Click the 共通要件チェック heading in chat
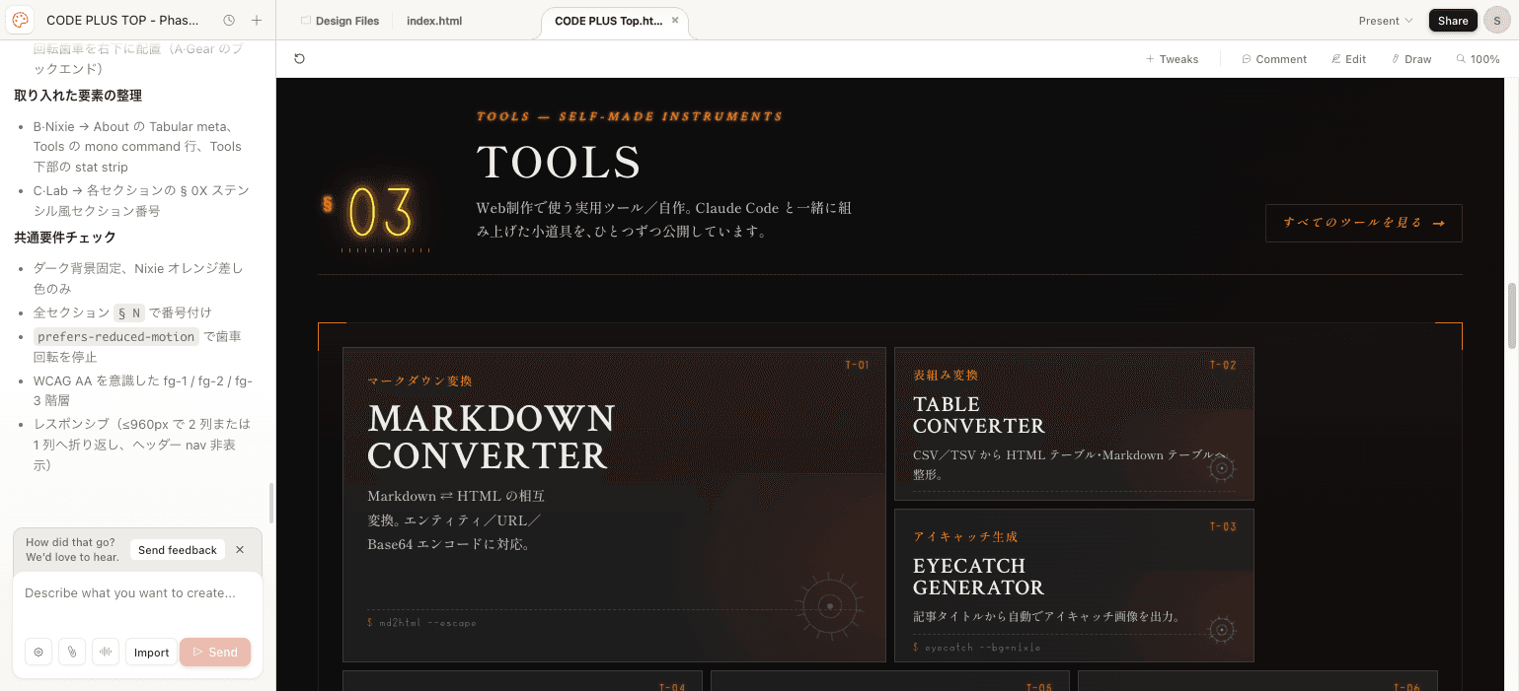The height and width of the screenshot is (691, 1519). (x=65, y=238)
